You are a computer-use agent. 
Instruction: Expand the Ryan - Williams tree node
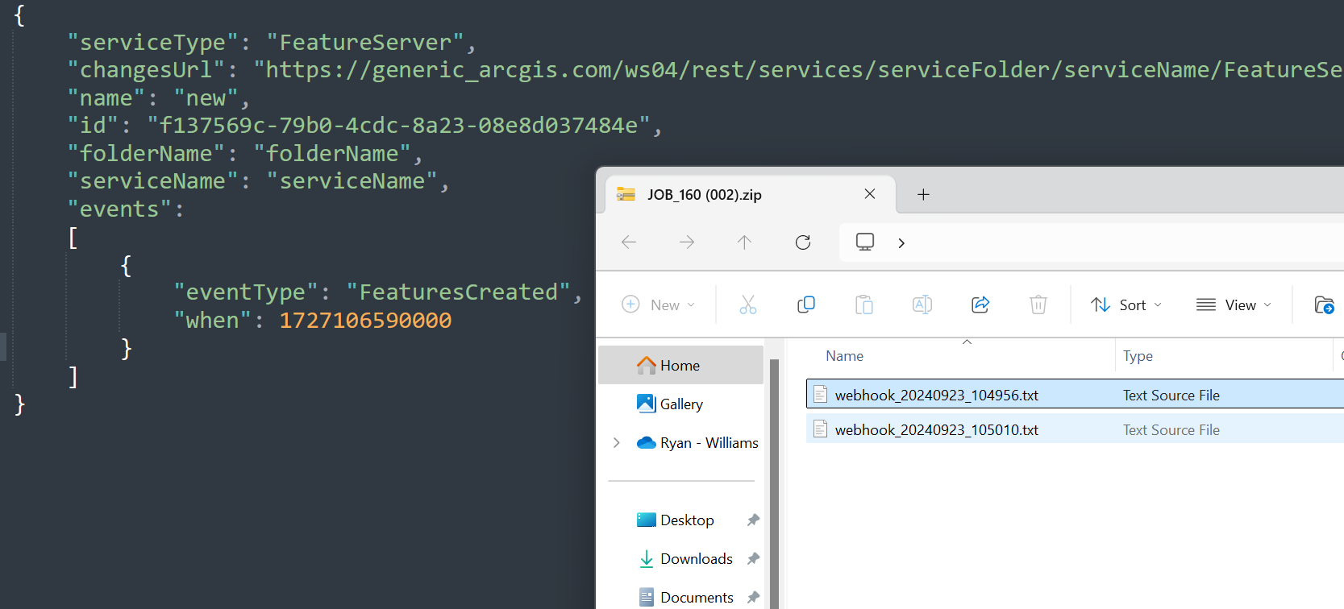(617, 442)
